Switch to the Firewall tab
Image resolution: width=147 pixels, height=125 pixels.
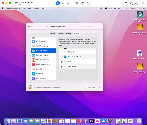click(x=69, y=33)
